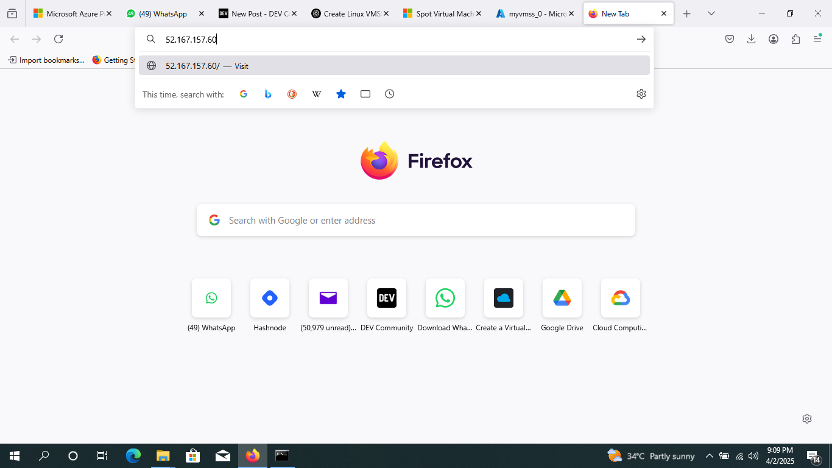Open Save to Pocket icon
832x468 pixels.
pos(730,39)
